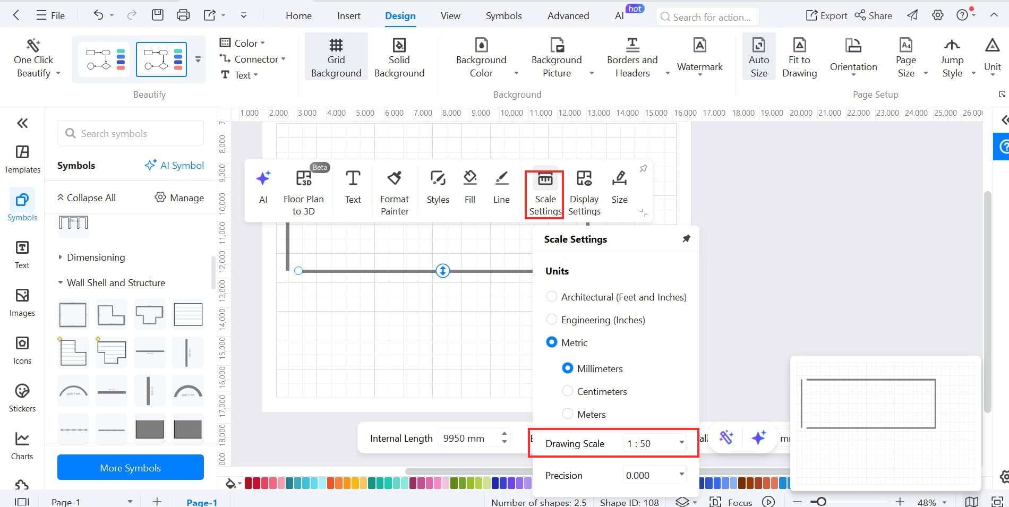Select Centimeters radio button
Screen dimensions: 1009x507
568,391
